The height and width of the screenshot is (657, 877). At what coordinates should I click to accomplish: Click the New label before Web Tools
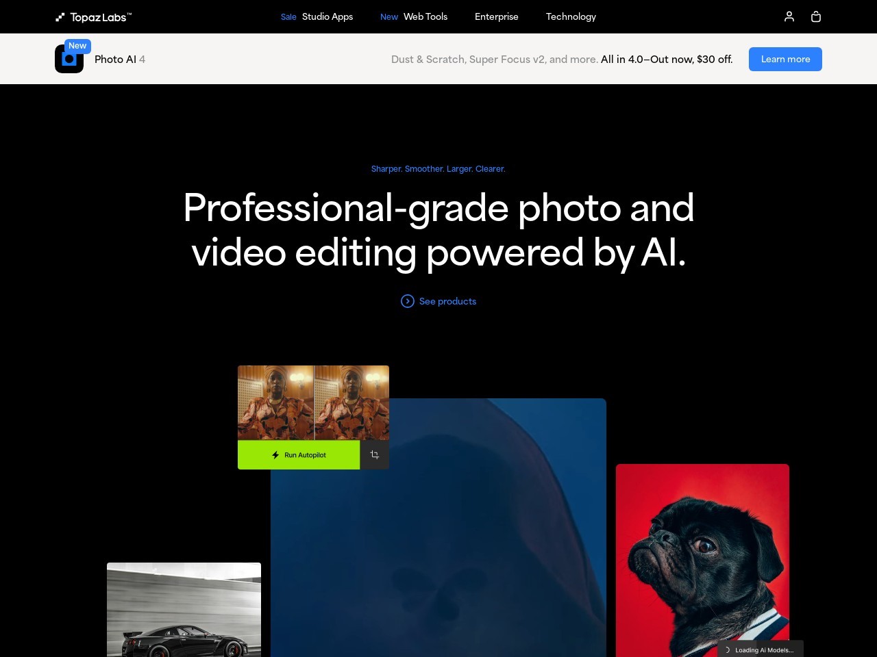point(389,16)
